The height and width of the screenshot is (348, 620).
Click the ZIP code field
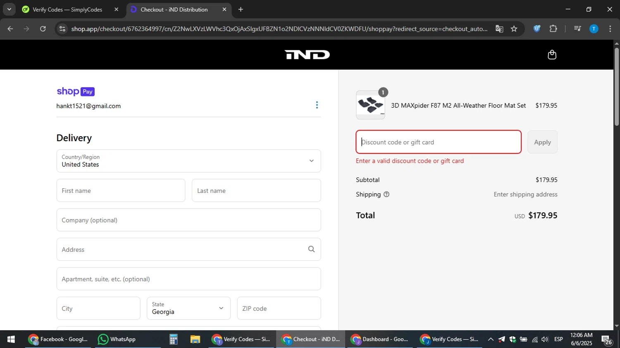coord(279,308)
